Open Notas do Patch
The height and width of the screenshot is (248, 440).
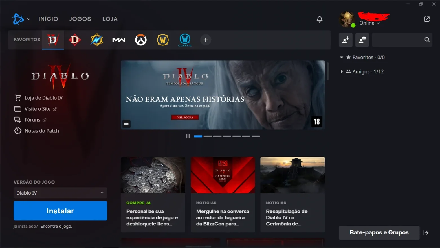click(x=42, y=131)
